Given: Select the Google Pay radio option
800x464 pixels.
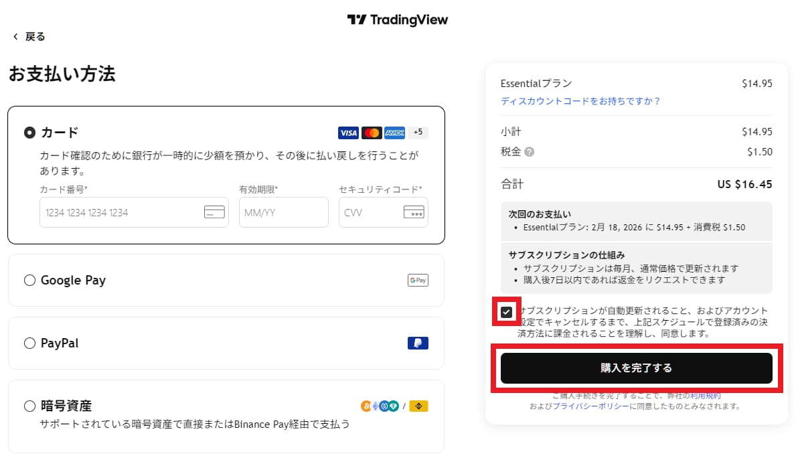Looking at the screenshot, I should [x=29, y=281].
